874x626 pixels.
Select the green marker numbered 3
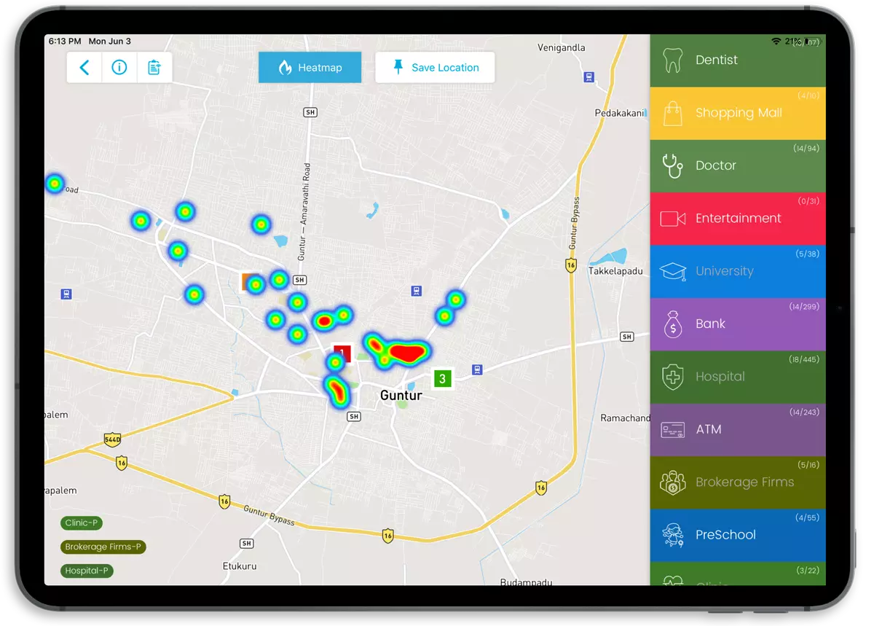point(442,379)
